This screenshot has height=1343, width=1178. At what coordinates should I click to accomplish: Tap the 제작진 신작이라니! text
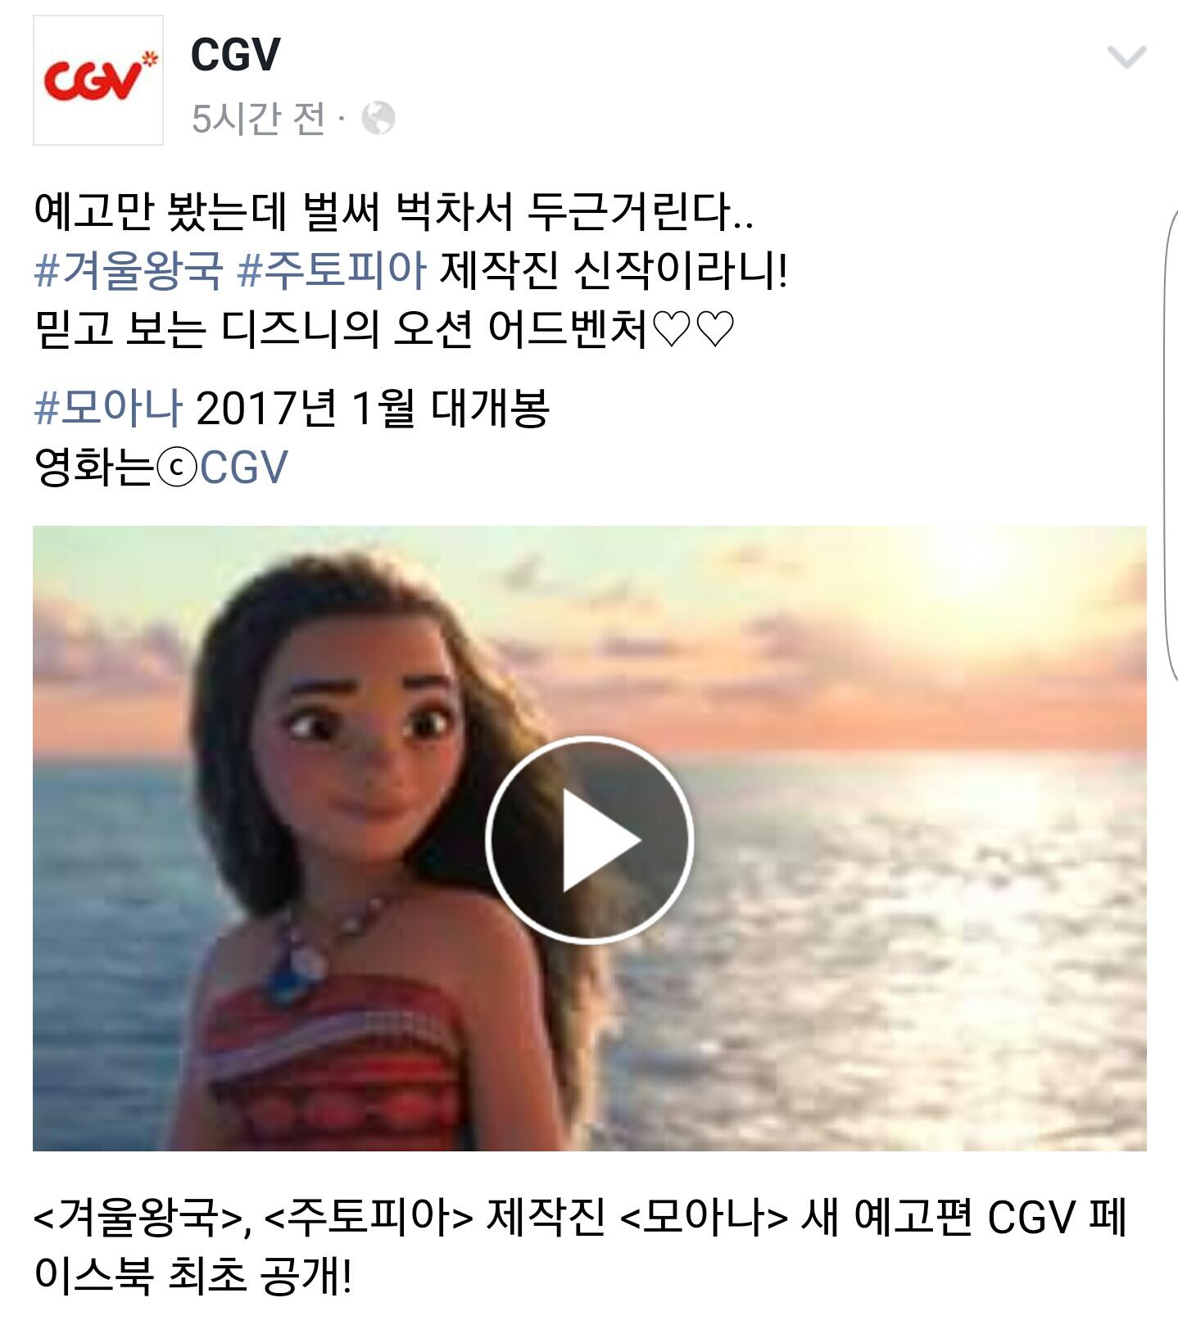(x=614, y=269)
